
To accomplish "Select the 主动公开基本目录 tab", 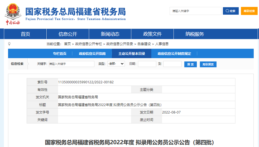I will pyautogui.click(x=132, y=53).
